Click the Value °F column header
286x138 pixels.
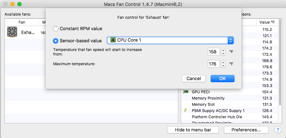point(267,22)
